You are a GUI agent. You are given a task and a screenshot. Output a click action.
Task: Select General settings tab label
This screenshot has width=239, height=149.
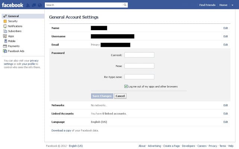13,16
